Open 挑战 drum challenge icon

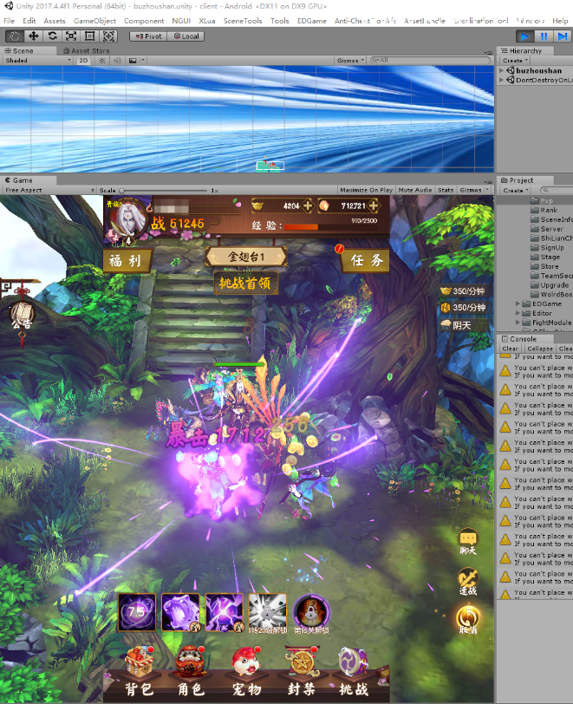(354, 672)
